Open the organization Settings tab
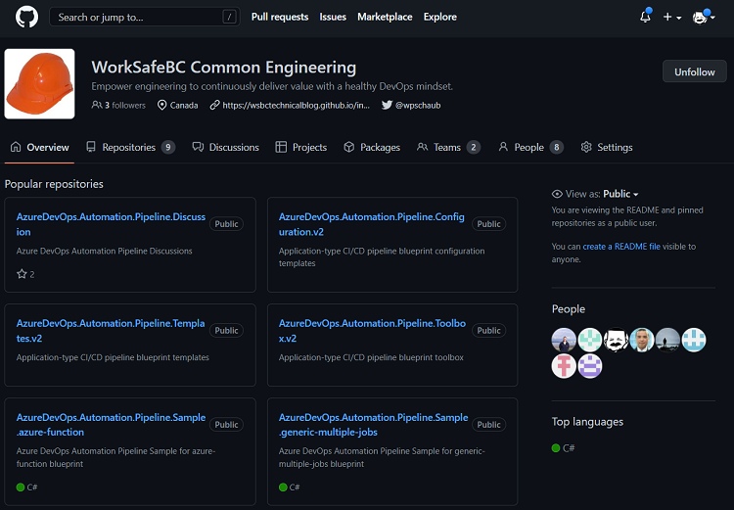 coord(607,147)
